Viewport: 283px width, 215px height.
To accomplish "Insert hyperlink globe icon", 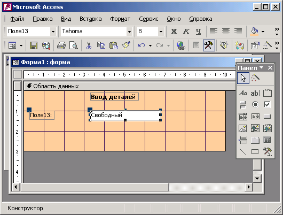I will 180,45.
